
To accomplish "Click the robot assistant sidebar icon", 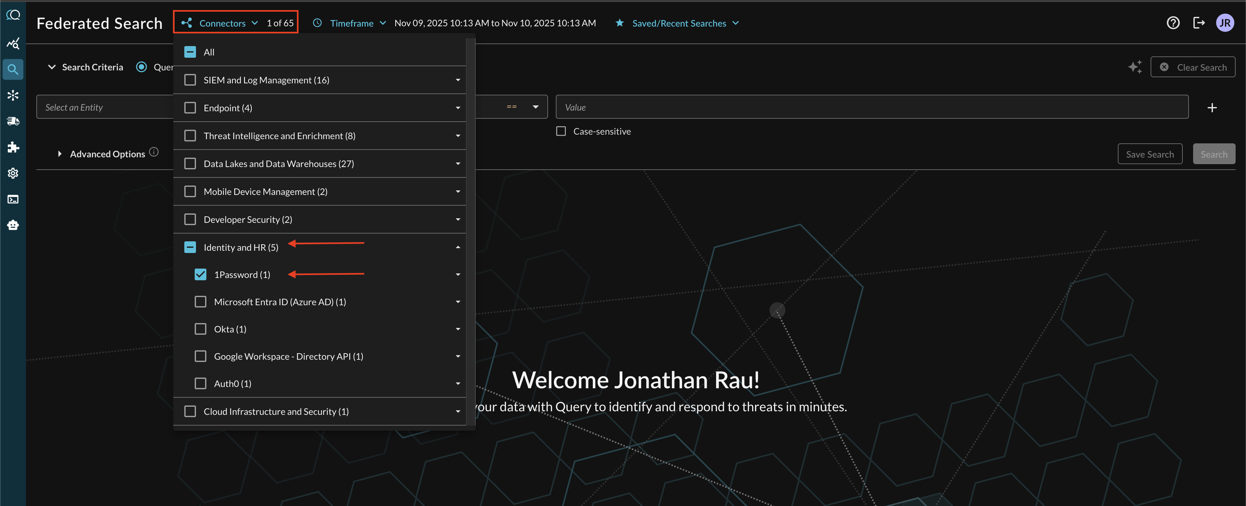I will (13, 225).
